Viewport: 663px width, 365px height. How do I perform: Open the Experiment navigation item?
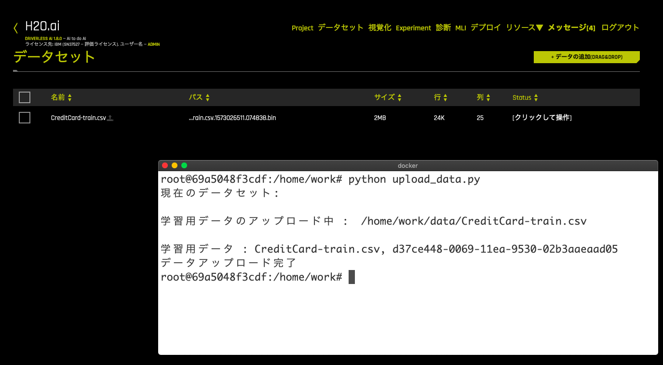pos(413,28)
